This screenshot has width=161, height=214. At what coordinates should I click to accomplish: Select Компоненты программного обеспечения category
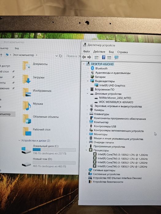click(x=120, y=118)
